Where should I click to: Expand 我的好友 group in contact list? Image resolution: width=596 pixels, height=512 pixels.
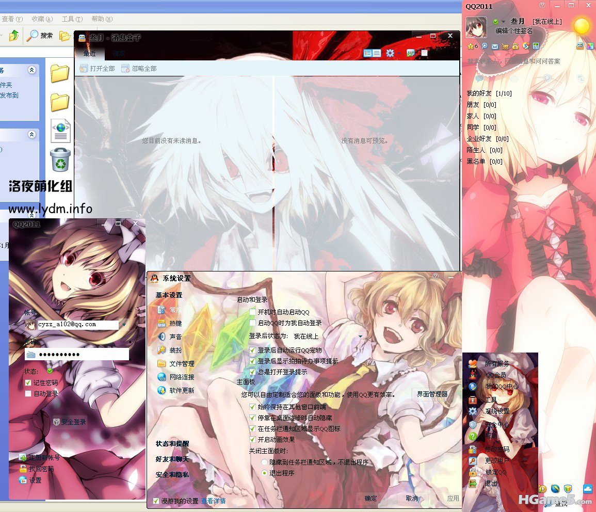coord(489,93)
